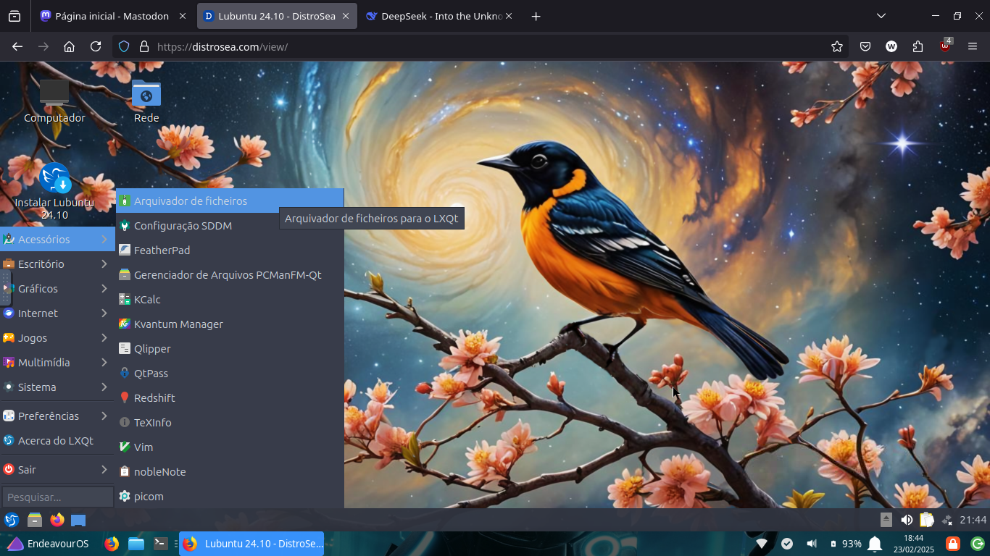Click the nobleNote icon in menu

click(x=125, y=472)
